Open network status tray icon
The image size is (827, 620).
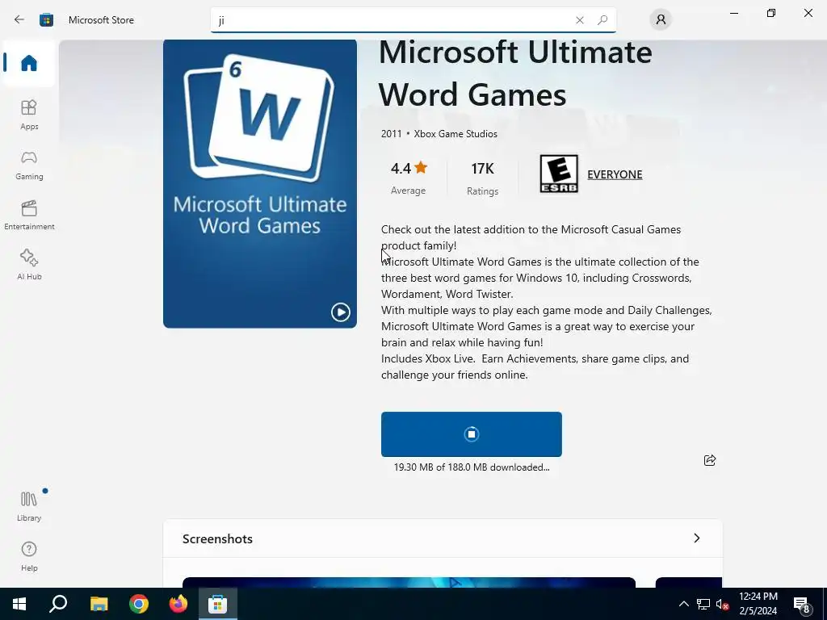(x=703, y=604)
